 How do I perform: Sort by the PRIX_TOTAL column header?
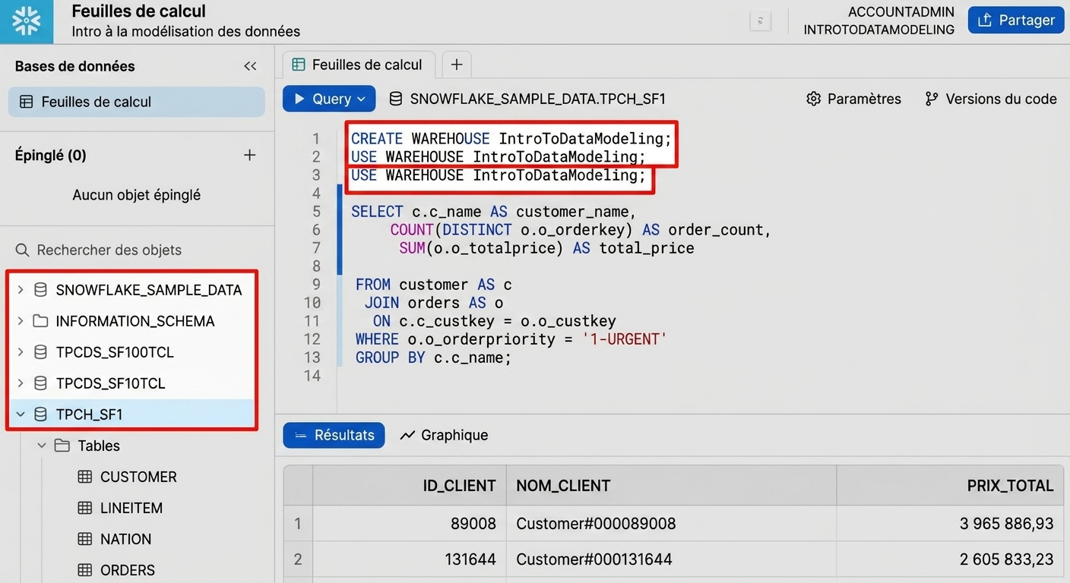click(950, 486)
